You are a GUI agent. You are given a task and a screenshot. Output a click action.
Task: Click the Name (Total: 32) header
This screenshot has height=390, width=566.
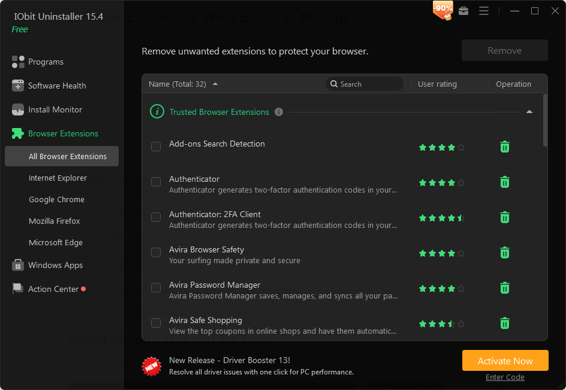[x=177, y=84]
